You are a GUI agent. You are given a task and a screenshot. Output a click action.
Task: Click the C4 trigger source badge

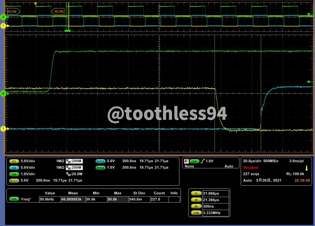tap(194, 161)
